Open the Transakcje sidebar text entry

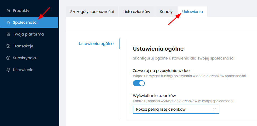(x=23, y=46)
